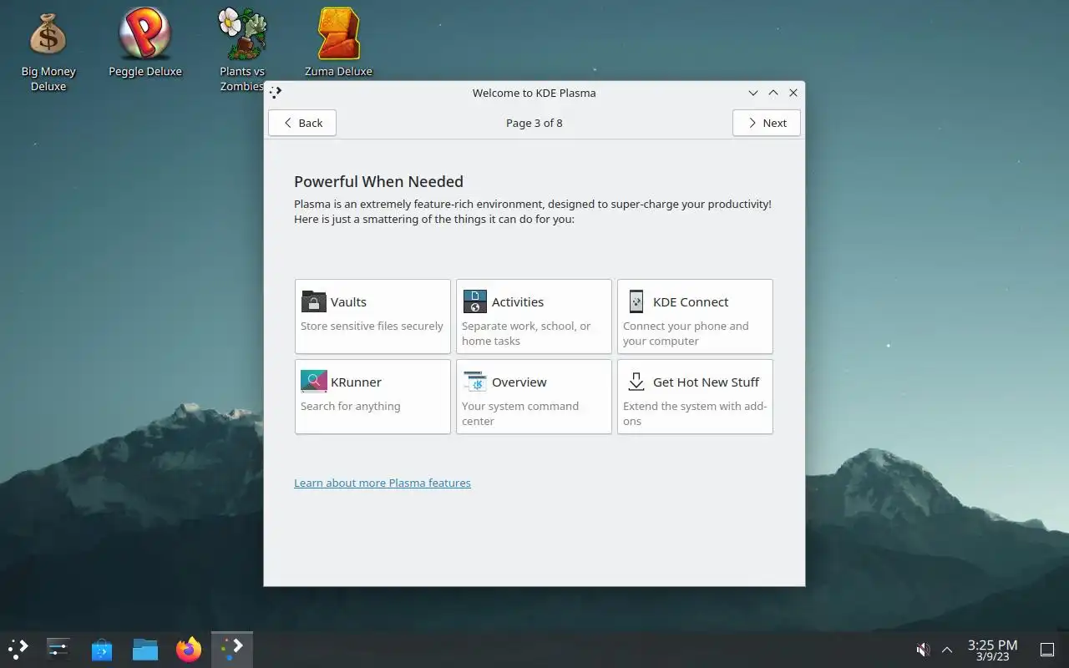Select the Plants vs Zombies desktop icon
This screenshot has width=1069, height=668.
point(242,50)
